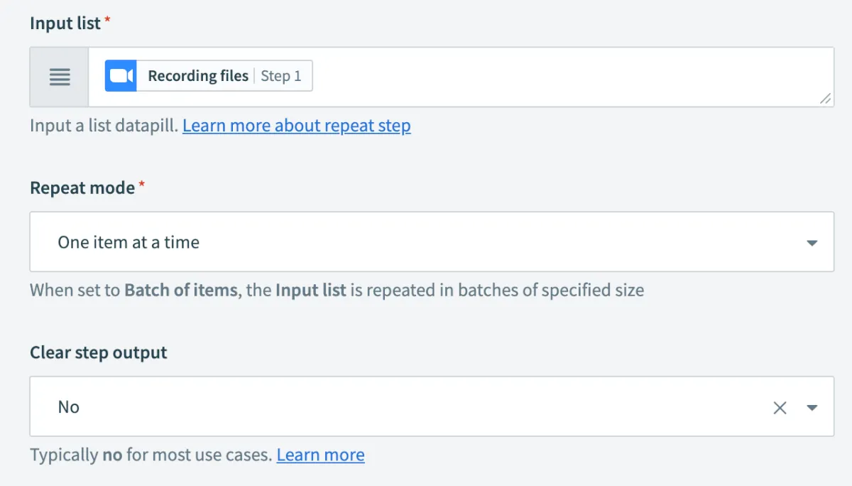Click the list-mode icon beside Input list
The width and height of the screenshot is (852, 486).
60,77
